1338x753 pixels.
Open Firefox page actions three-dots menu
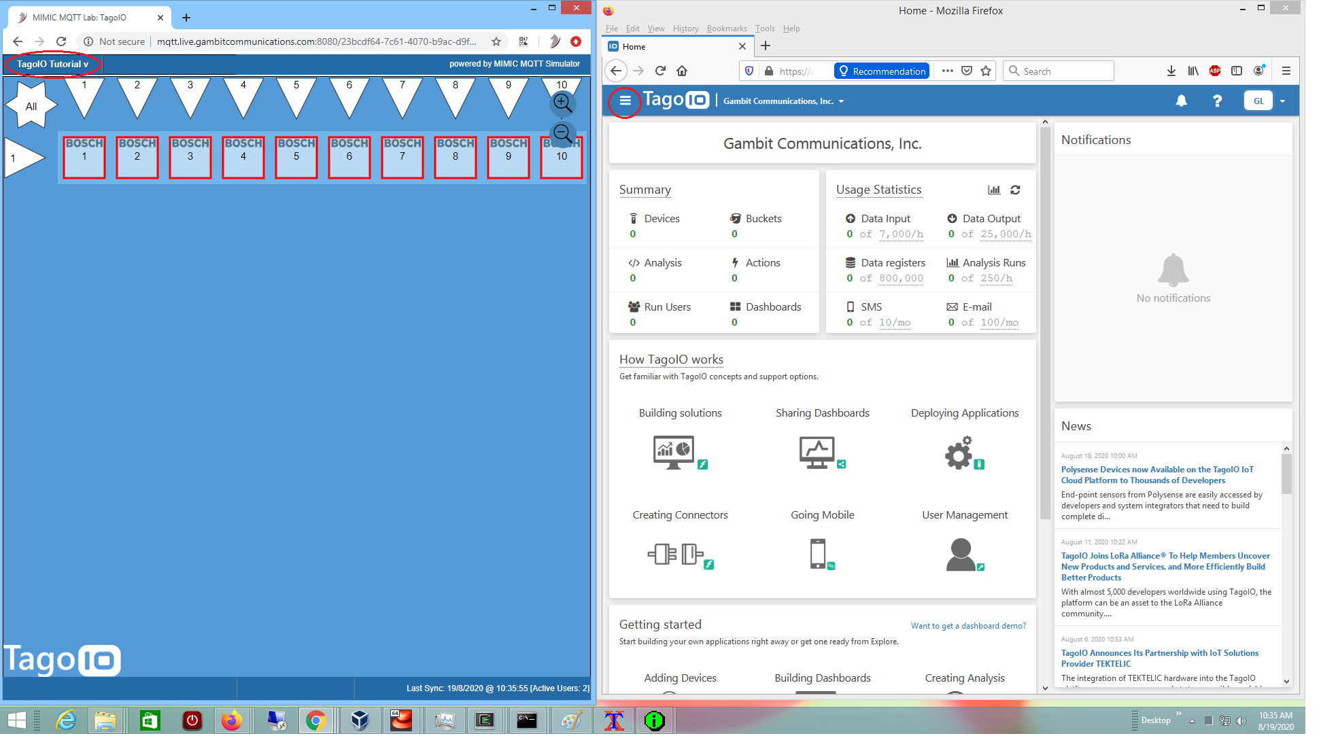click(947, 71)
